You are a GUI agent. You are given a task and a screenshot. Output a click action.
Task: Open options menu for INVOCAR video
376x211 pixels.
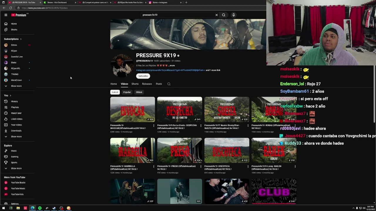coord(154,126)
